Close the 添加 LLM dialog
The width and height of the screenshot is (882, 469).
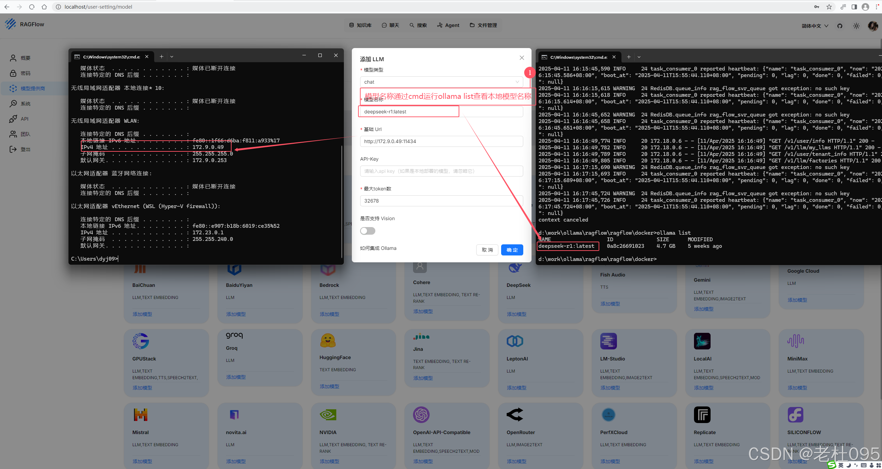[522, 58]
